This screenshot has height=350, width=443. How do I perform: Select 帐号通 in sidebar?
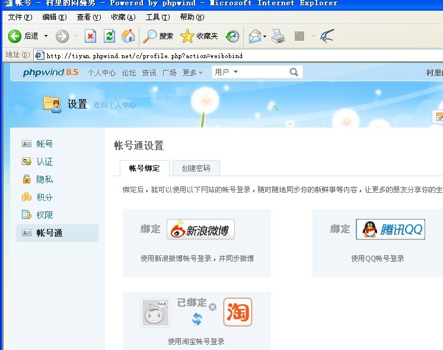click(x=58, y=233)
